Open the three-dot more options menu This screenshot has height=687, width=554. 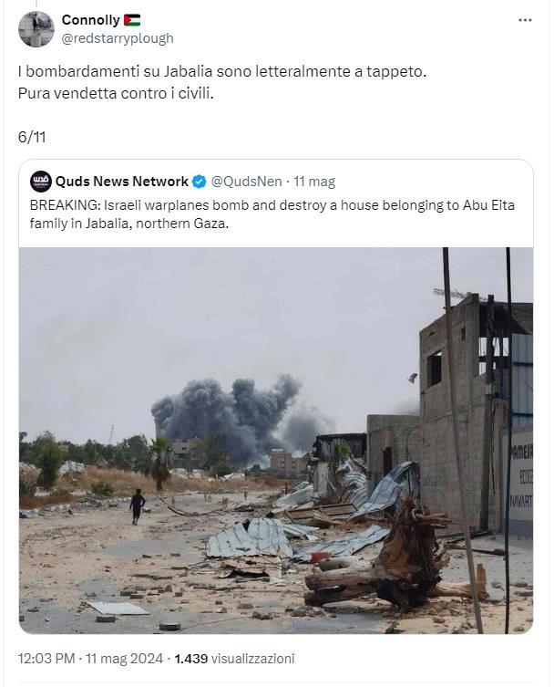click(525, 21)
